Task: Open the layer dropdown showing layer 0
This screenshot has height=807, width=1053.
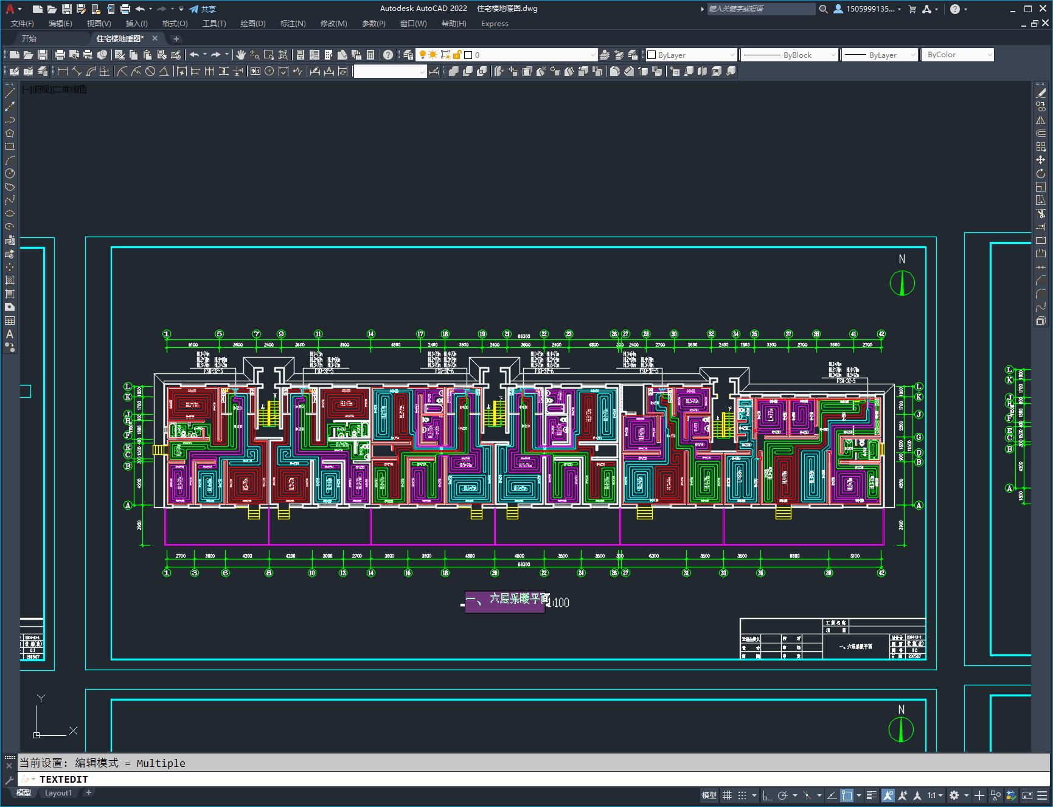Action: coord(506,55)
